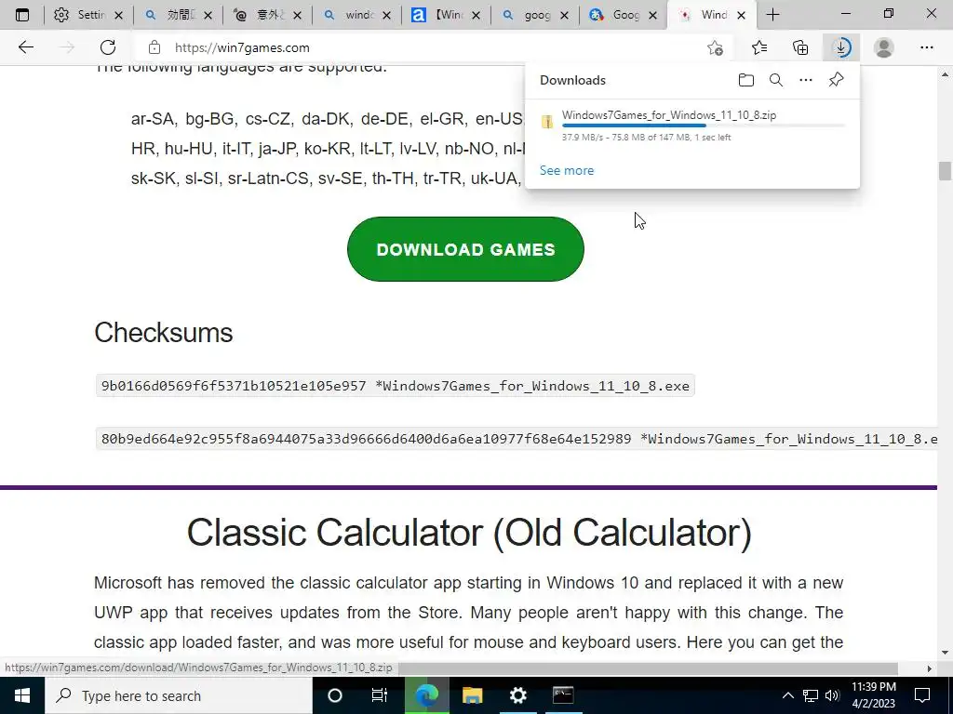Click the scroll up arrow

tap(945, 74)
